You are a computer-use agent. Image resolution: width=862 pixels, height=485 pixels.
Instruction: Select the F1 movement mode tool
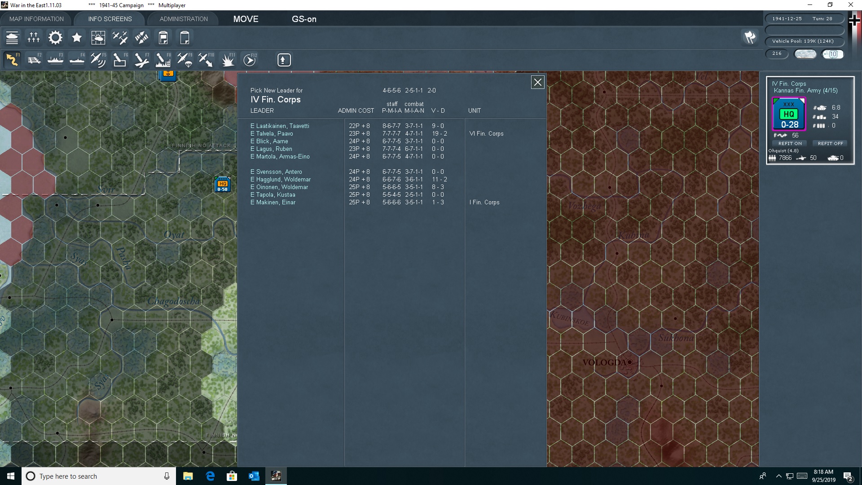pos(12,59)
